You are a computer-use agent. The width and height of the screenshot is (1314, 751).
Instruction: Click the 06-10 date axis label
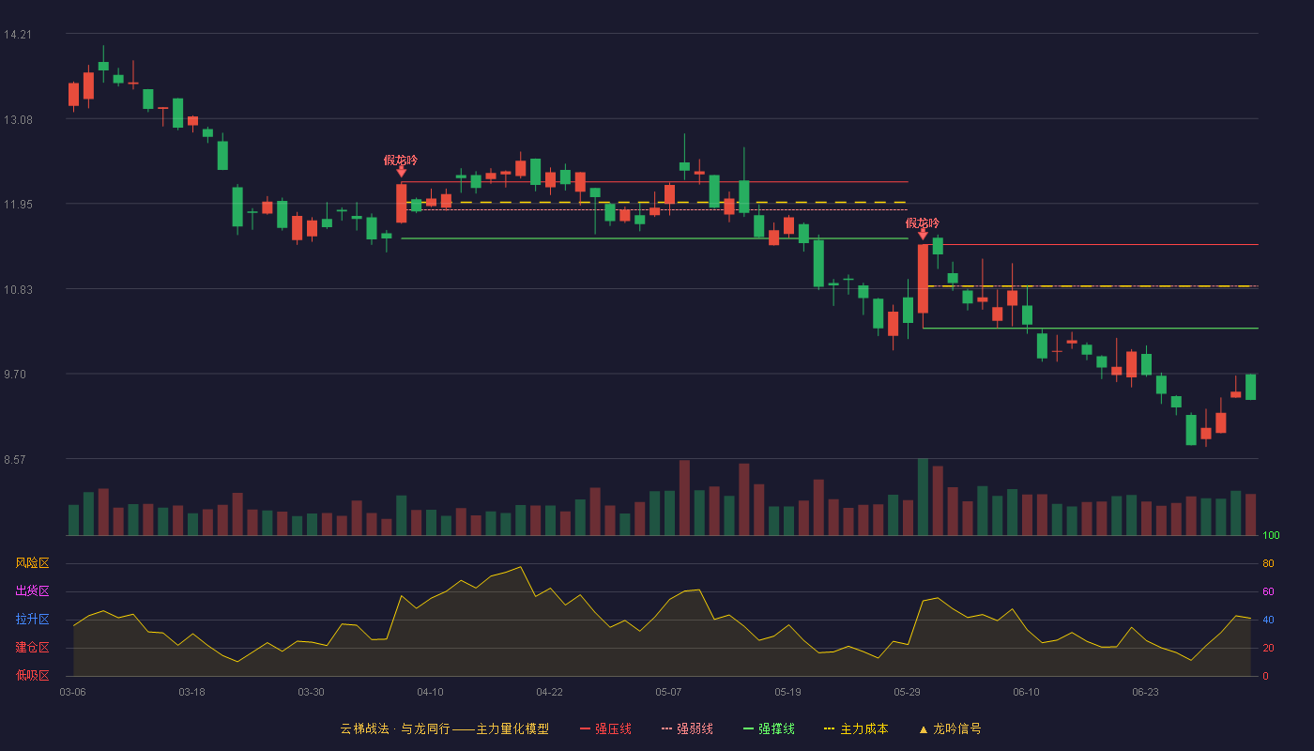(x=1026, y=692)
